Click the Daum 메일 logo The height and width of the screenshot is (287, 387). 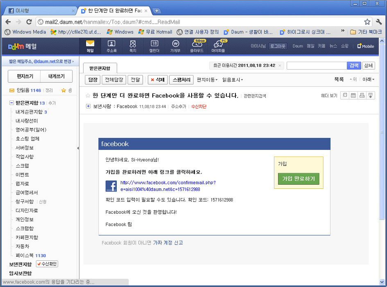click(23, 46)
